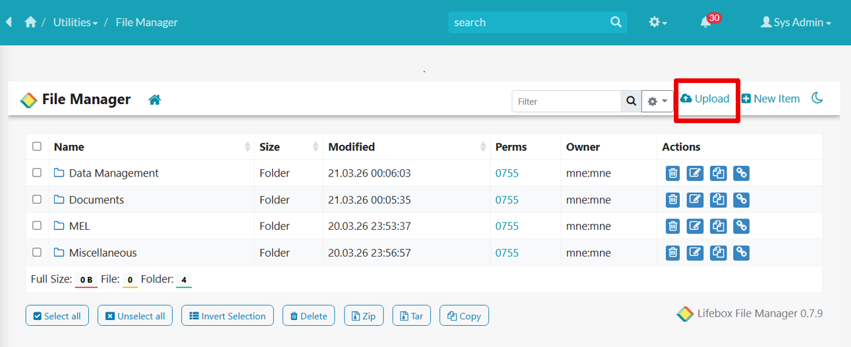Change 0755 permissions for Documents

[x=507, y=200]
